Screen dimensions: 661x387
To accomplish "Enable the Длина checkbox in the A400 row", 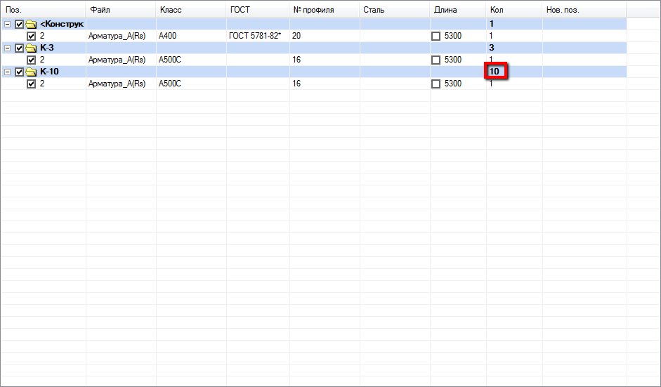I will 436,36.
